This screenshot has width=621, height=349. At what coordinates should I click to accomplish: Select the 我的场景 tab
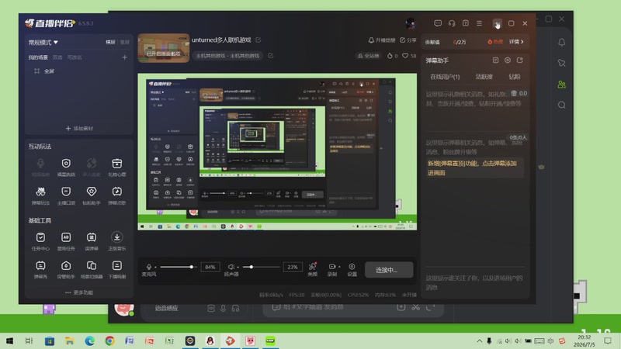coord(38,57)
